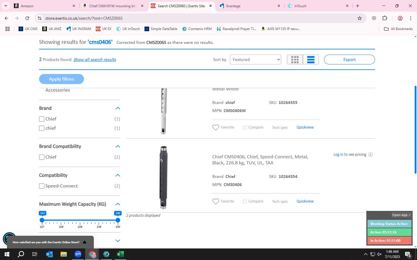Open black CMS0406 product thumbnail

[x=163, y=177]
